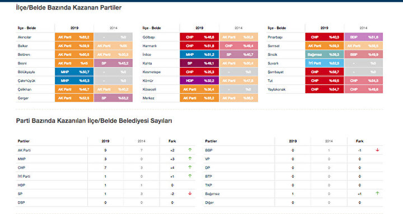Screen dimensions: 403x214
Task: Click the Belören district name
Action: click(24, 55)
